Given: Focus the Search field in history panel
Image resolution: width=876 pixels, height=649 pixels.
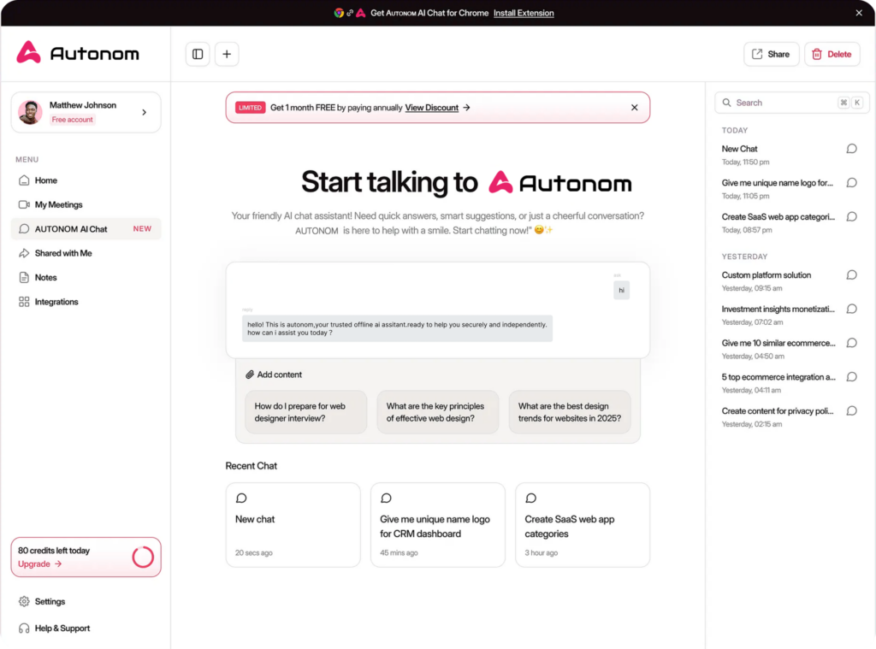Looking at the screenshot, I should (791, 103).
